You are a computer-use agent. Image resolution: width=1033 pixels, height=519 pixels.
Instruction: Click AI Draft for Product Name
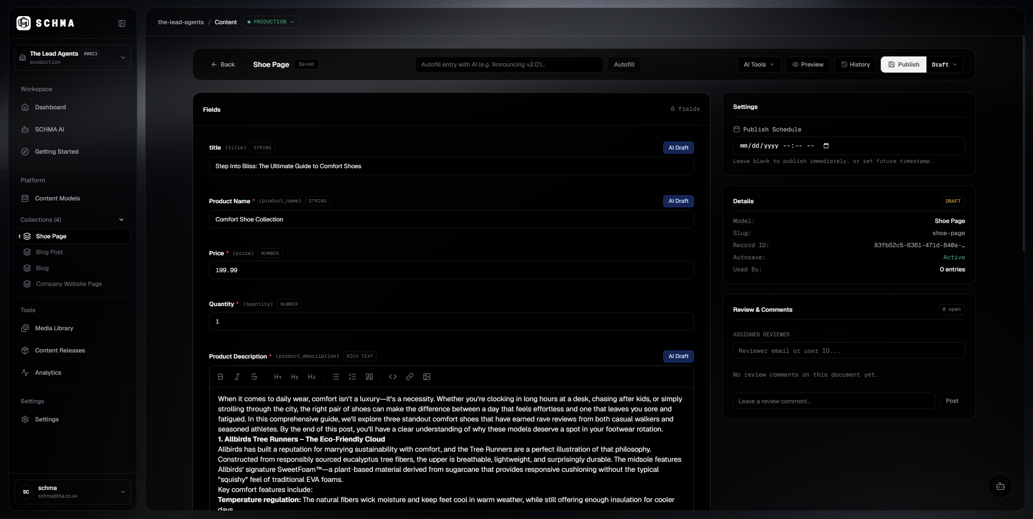[x=678, y=201]
